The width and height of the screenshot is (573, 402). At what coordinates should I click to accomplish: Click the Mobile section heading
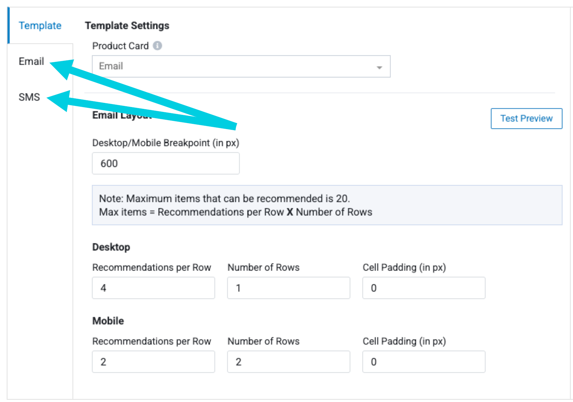tap(108, 321)
